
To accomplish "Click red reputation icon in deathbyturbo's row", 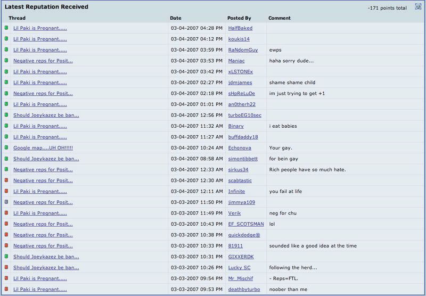I will (6, 290).
